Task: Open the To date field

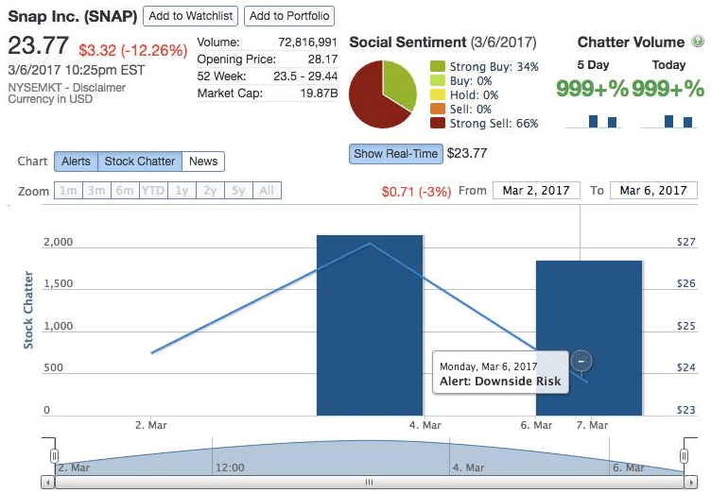Action: [653, 191]
